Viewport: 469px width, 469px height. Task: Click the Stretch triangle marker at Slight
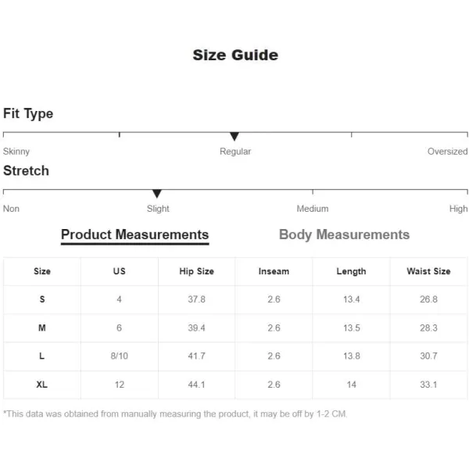(157, 194)
